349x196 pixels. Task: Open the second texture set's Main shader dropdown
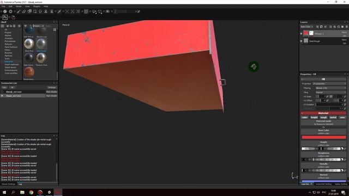[51, 96]
